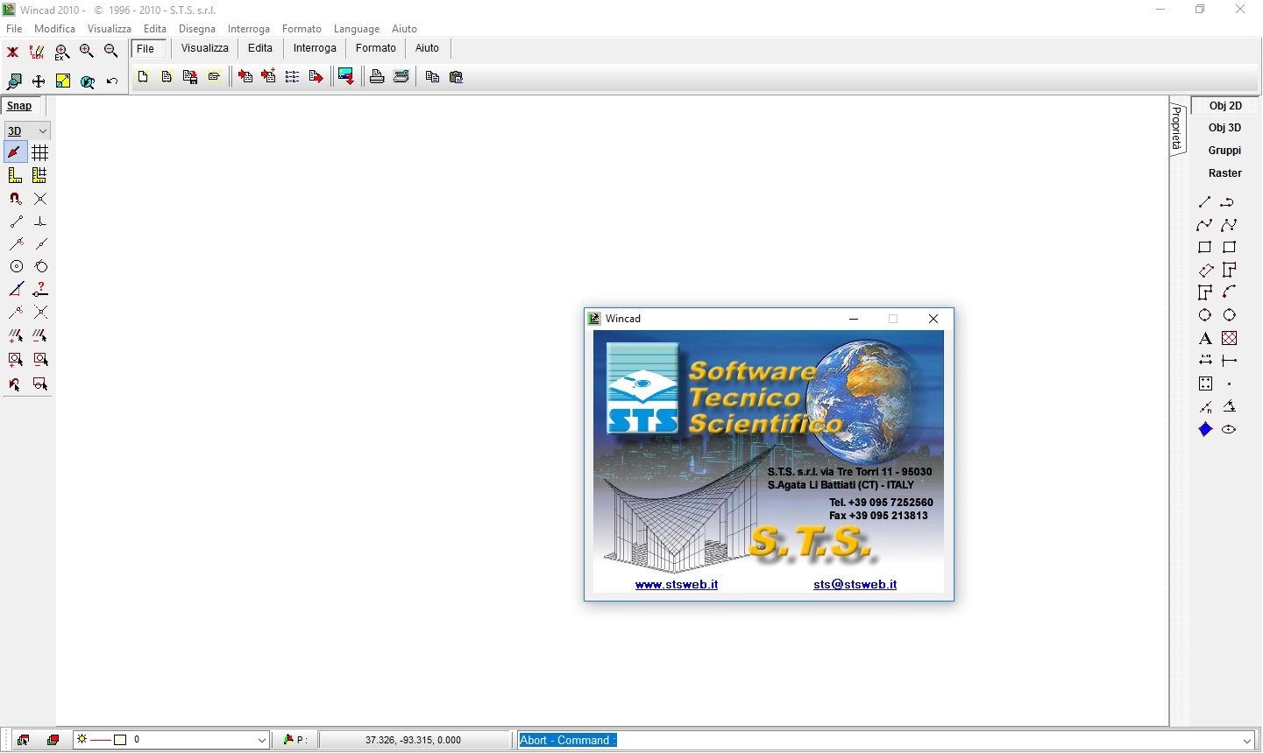The image size is (1263, 753).
Task: Toggle the endpoint snap icon
Action: pyautogui.click(x=16, y=222)
